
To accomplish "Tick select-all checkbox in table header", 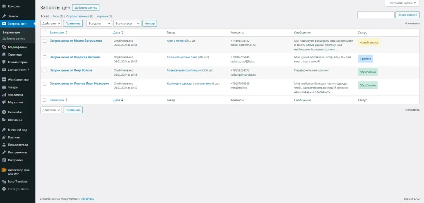I will (45, 32).
